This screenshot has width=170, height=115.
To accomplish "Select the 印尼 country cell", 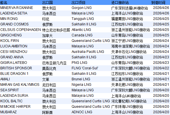I will (x=46, y=19).
